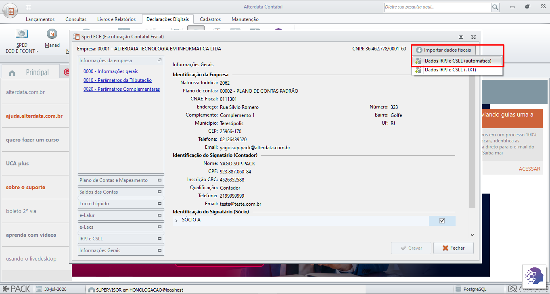Expand the Lucro Líquido section
550x294 pixels.
[121, 204]
